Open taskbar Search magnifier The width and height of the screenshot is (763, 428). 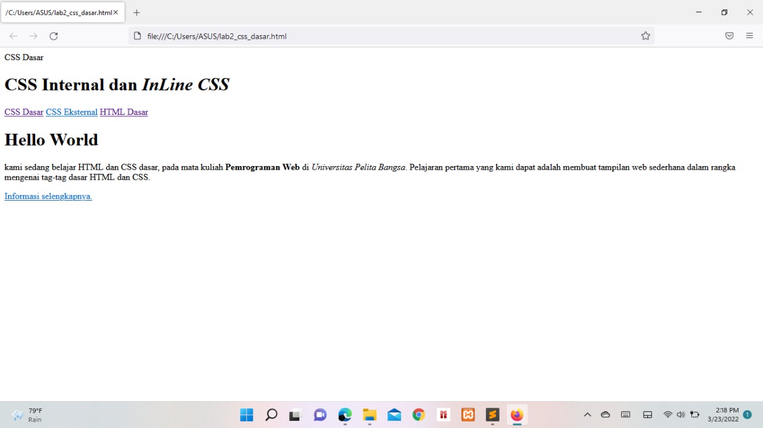271,415
